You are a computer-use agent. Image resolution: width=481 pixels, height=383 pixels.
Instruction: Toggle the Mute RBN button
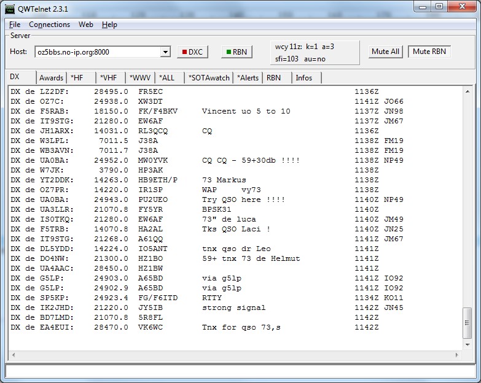tap(429, 52)
